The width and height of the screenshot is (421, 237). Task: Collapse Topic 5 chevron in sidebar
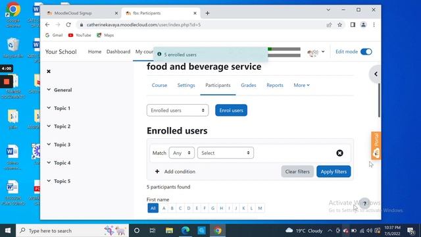49,181
